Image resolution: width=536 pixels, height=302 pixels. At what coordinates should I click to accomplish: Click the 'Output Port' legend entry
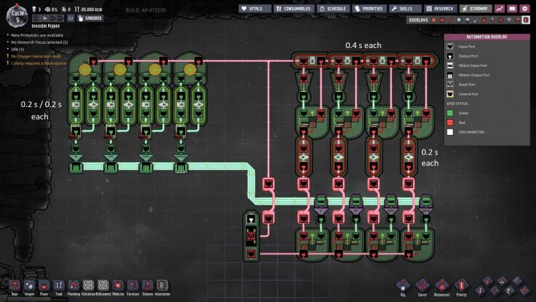coord(468,56)
